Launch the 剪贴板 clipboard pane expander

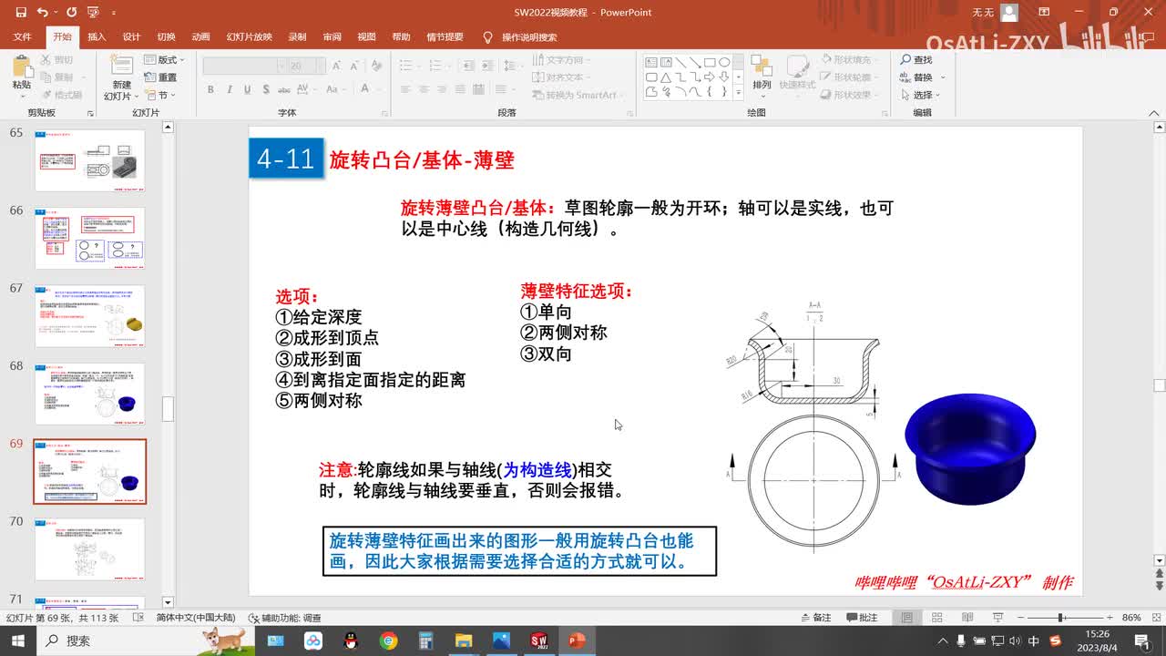90,113
